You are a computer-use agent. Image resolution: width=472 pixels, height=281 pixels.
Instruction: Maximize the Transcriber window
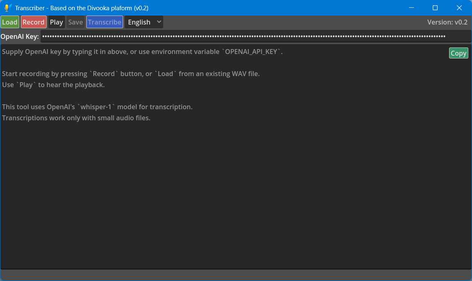click(x=435, y=8)
